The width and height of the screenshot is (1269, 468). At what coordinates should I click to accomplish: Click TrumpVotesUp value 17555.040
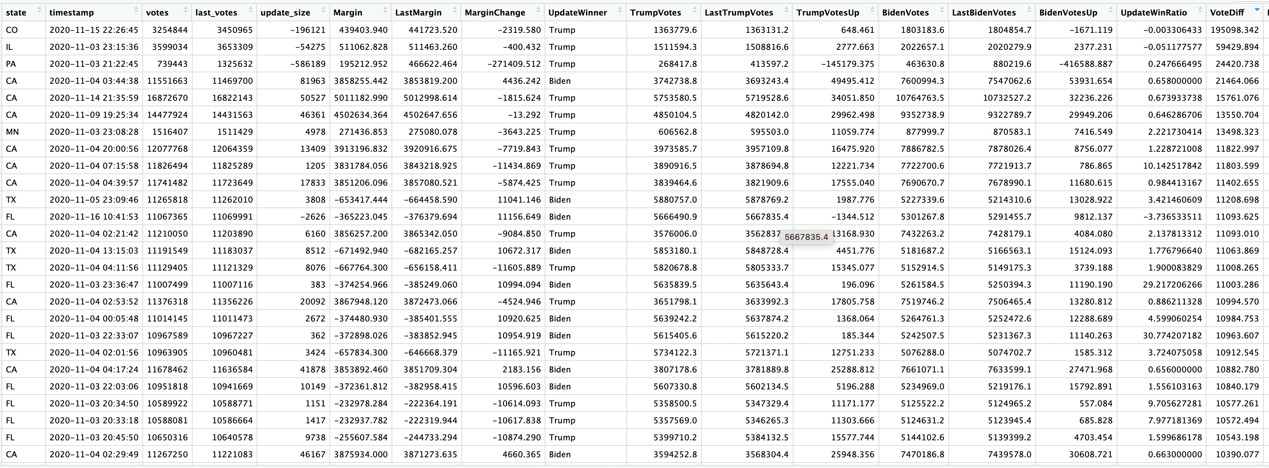(852, 183)
